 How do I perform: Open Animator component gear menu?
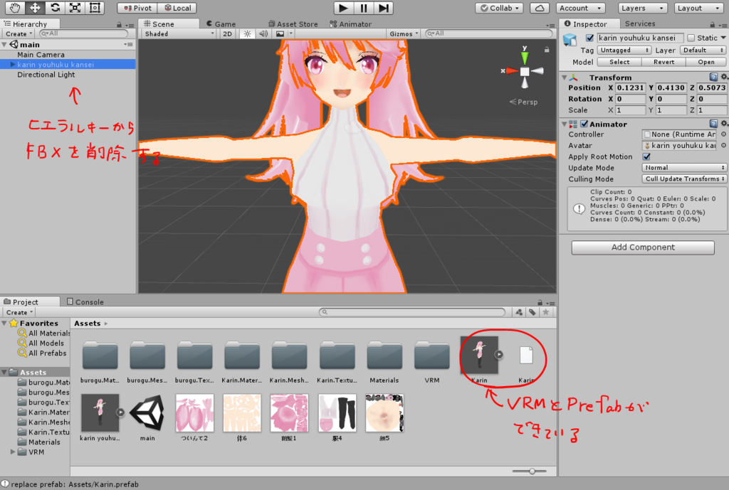(724, 124)
